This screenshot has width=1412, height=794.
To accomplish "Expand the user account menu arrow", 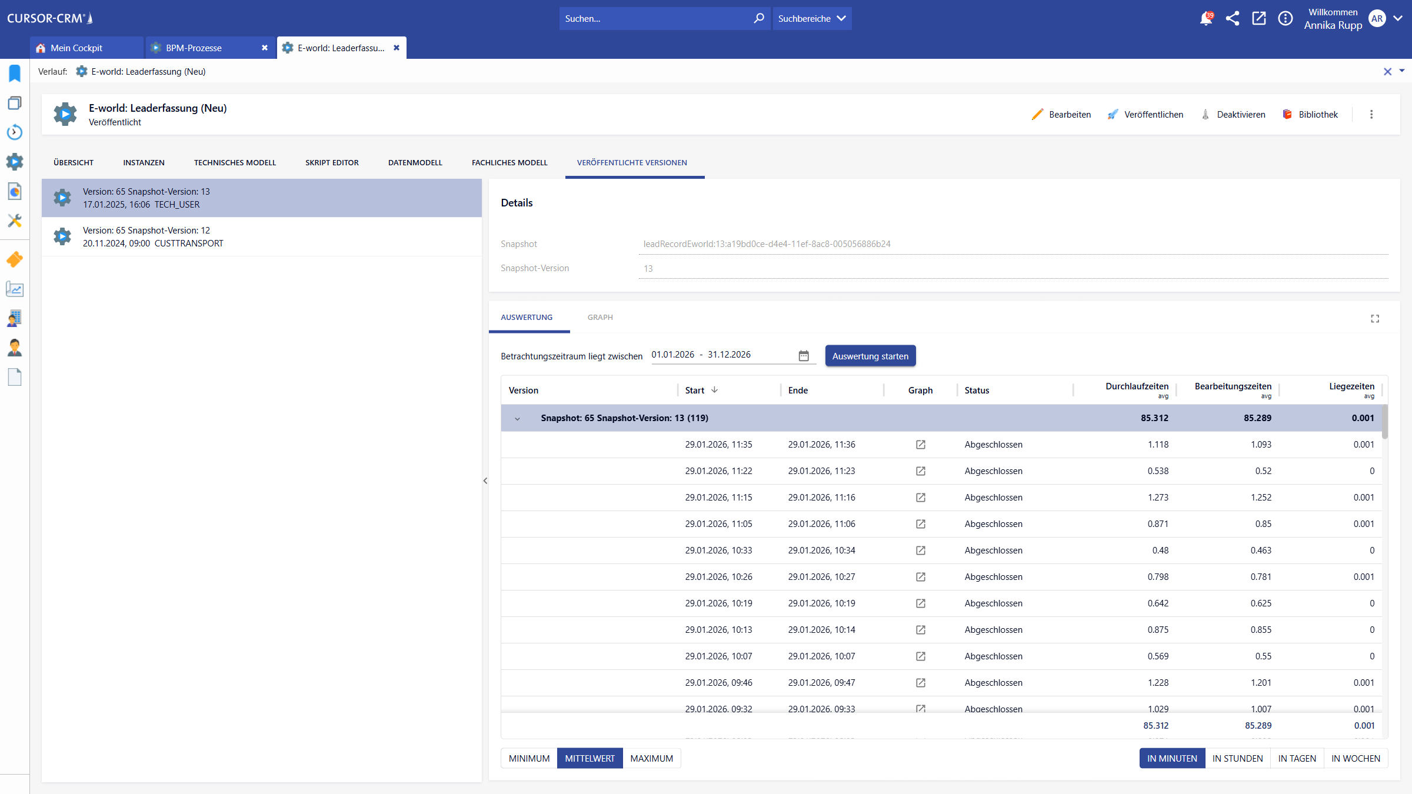I will coord(1398,19).
